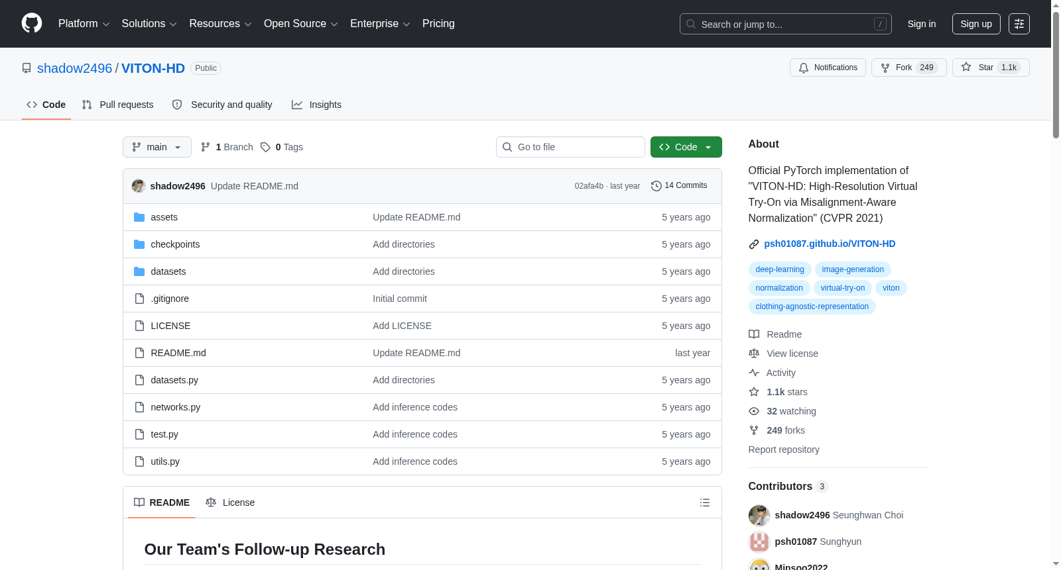Image resolution: width=1061 pixels, height=570 pixels.
Task: Click the LICENSE file icon
Action: 139,326
